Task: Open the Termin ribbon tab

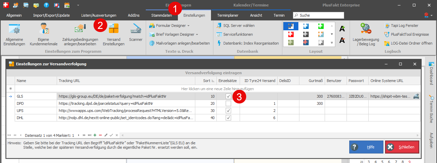Action: (279, 15)
